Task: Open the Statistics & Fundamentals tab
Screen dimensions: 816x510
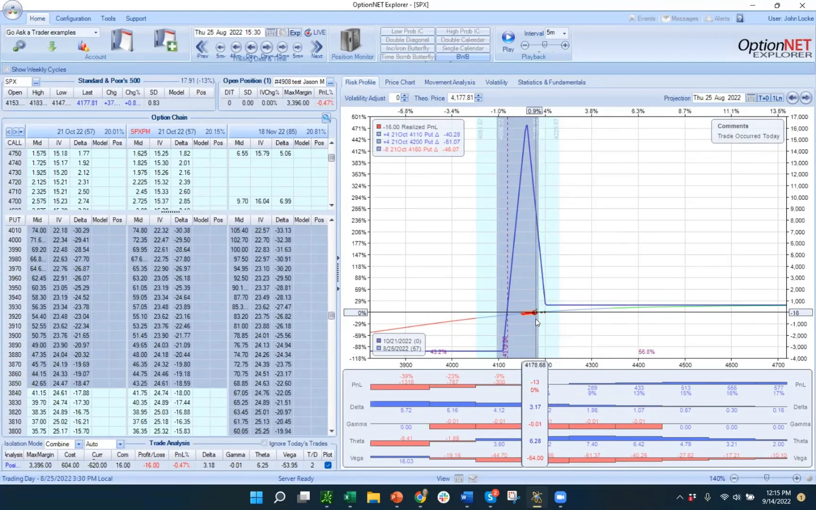Action: pyautogui.click(x=552, y=82)
